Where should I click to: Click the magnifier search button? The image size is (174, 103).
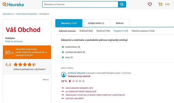click(x=122, y=4)
